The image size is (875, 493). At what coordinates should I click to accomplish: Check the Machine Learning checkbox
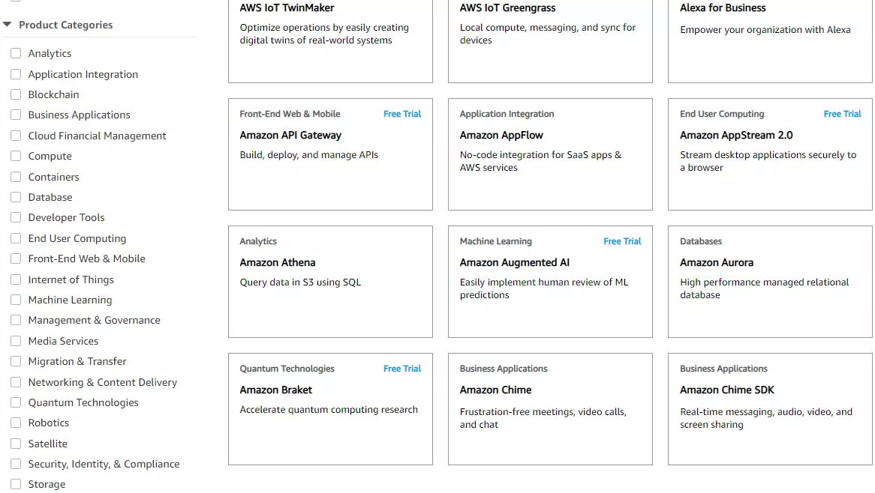16,300
